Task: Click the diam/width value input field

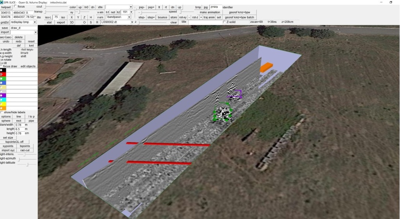Action: [20, 125]
